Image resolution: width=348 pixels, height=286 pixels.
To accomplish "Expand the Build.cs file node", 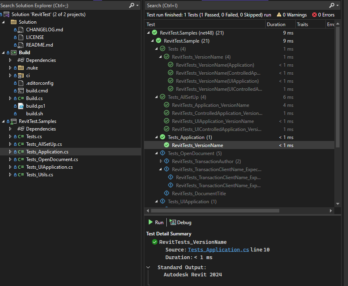I will [10, 98].
